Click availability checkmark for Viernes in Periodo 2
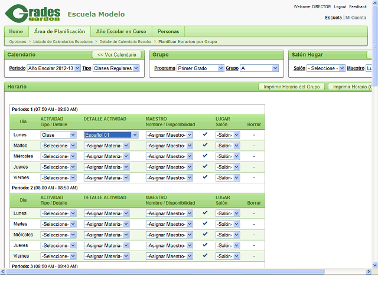This screenshot has height=283, width=378. pyautogui.click(x=205, y=255)
